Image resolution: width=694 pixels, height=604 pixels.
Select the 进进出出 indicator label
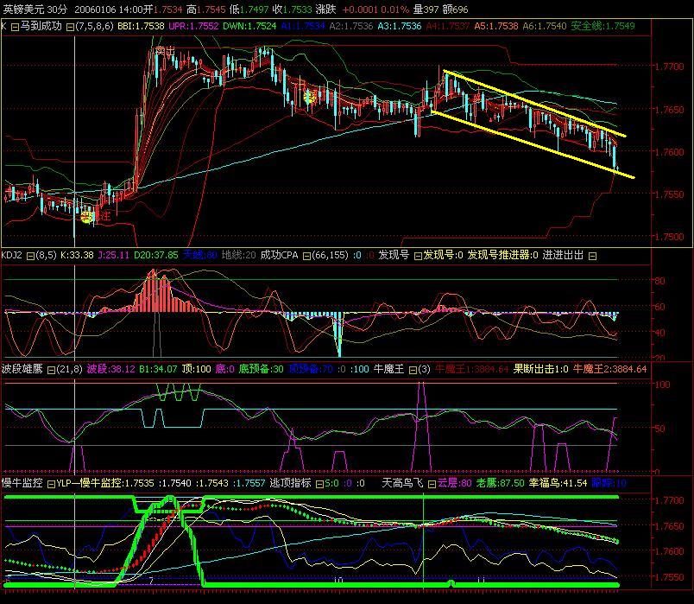(563, 255)
